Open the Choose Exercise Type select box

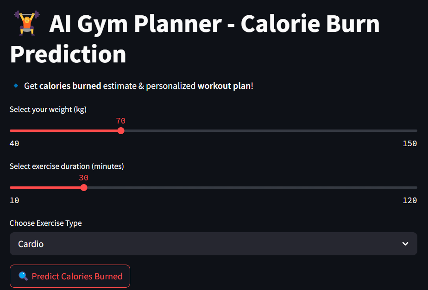click(x=214, y=244)
